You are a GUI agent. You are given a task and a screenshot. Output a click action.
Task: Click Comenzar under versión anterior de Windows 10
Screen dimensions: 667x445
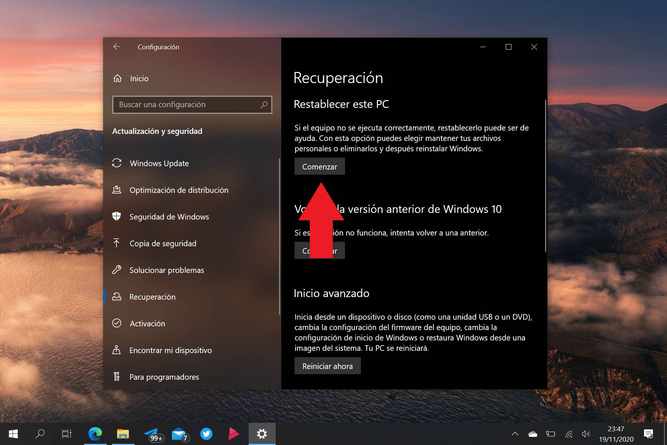320,250
